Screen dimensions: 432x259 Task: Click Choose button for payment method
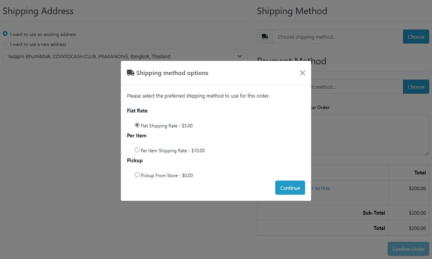click(x=416, y=87)
